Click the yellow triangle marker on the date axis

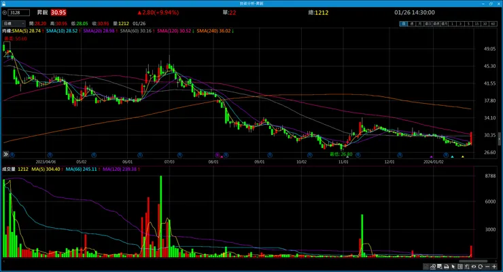pos(463,157)
